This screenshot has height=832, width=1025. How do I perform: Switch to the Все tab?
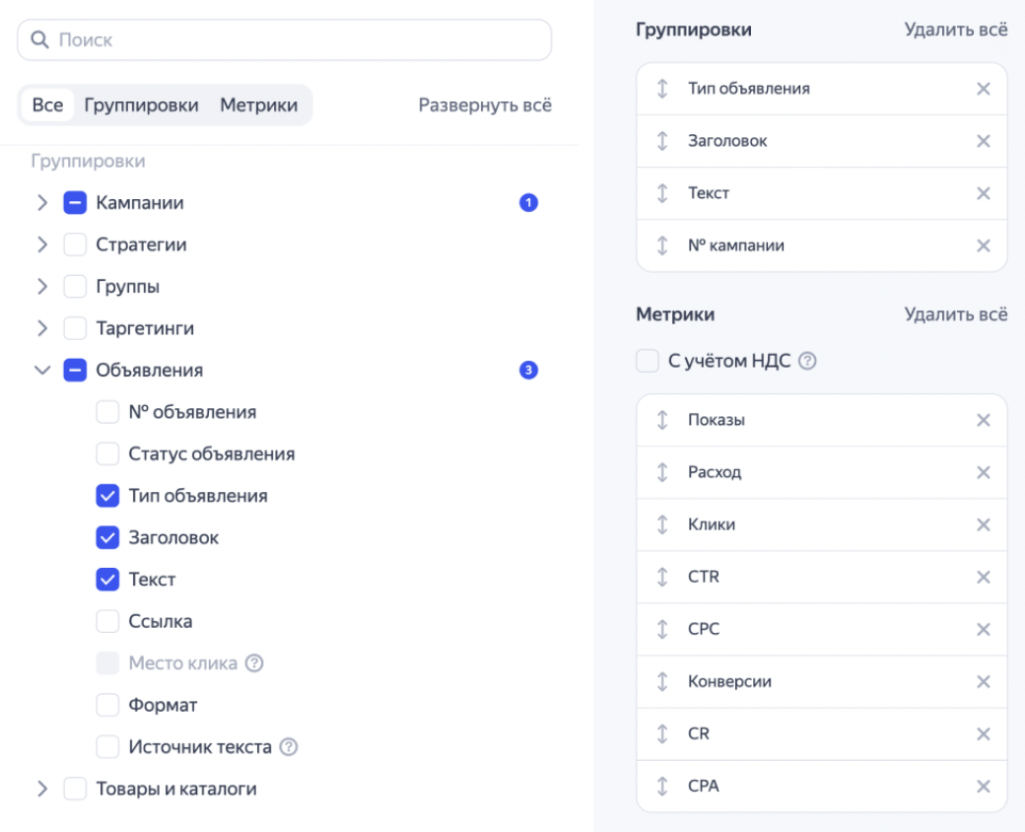tap(47, 105)
